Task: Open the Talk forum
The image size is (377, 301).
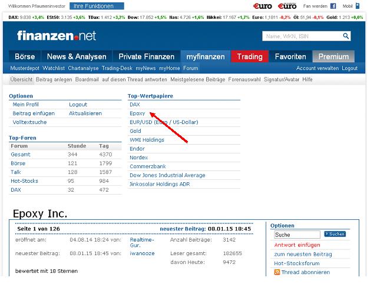Action: tap(16, 172)
